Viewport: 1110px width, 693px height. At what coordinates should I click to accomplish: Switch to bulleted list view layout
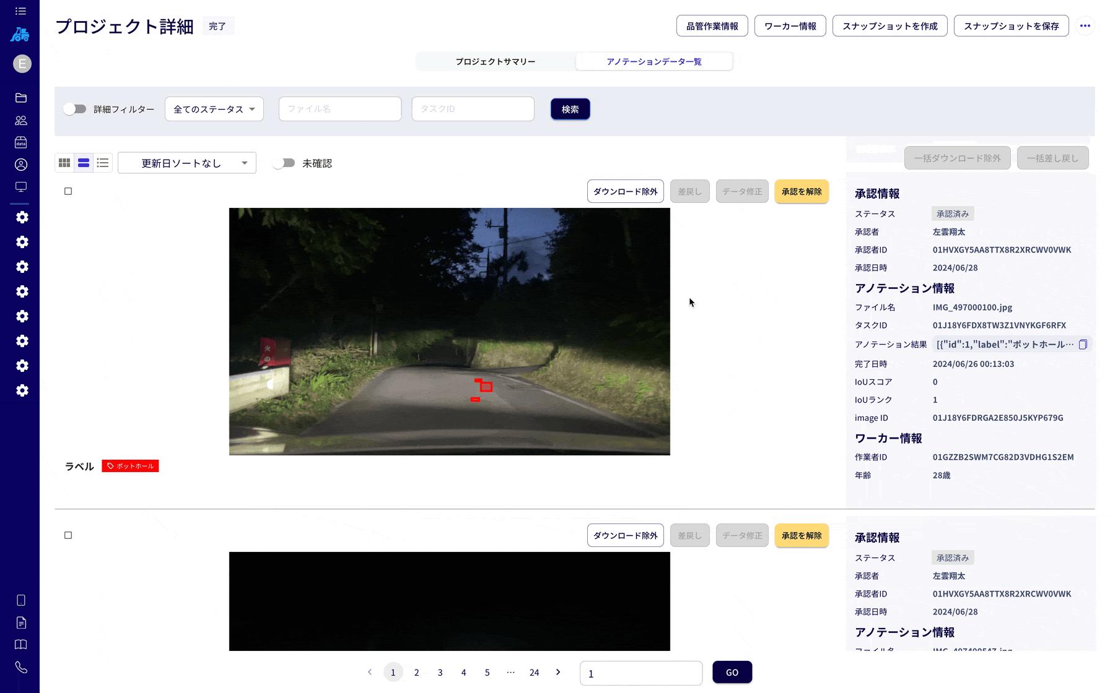(x=103, y=163)
